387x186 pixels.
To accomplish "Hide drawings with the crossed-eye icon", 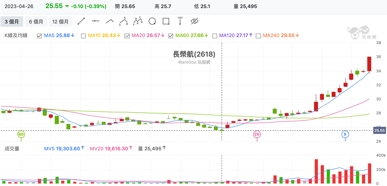I will (x=195, y=21).
